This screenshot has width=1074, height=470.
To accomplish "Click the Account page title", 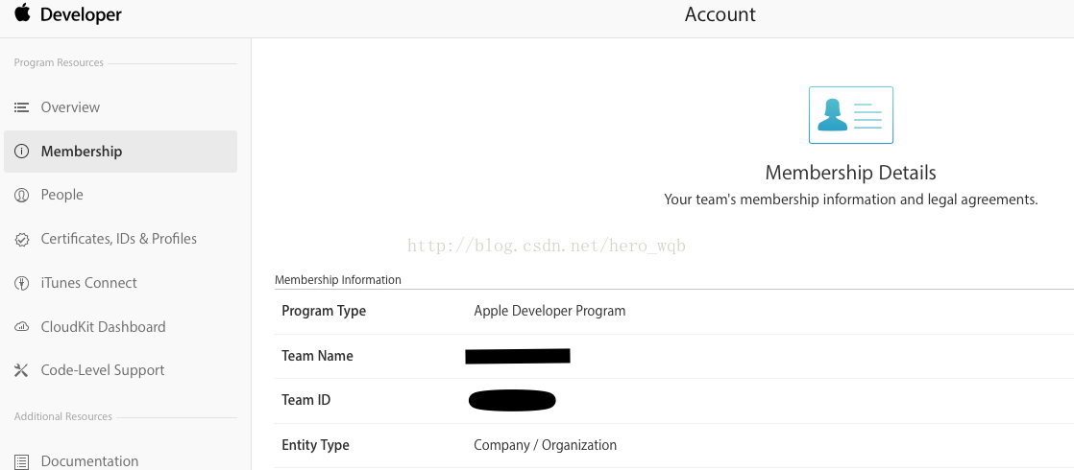I will [x=720, y=14].
